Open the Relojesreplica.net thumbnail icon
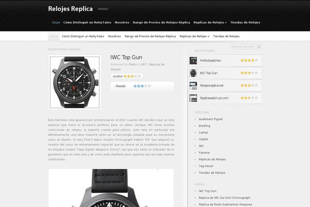This screenshot has height=207, width=310. (x=193, y=85)
